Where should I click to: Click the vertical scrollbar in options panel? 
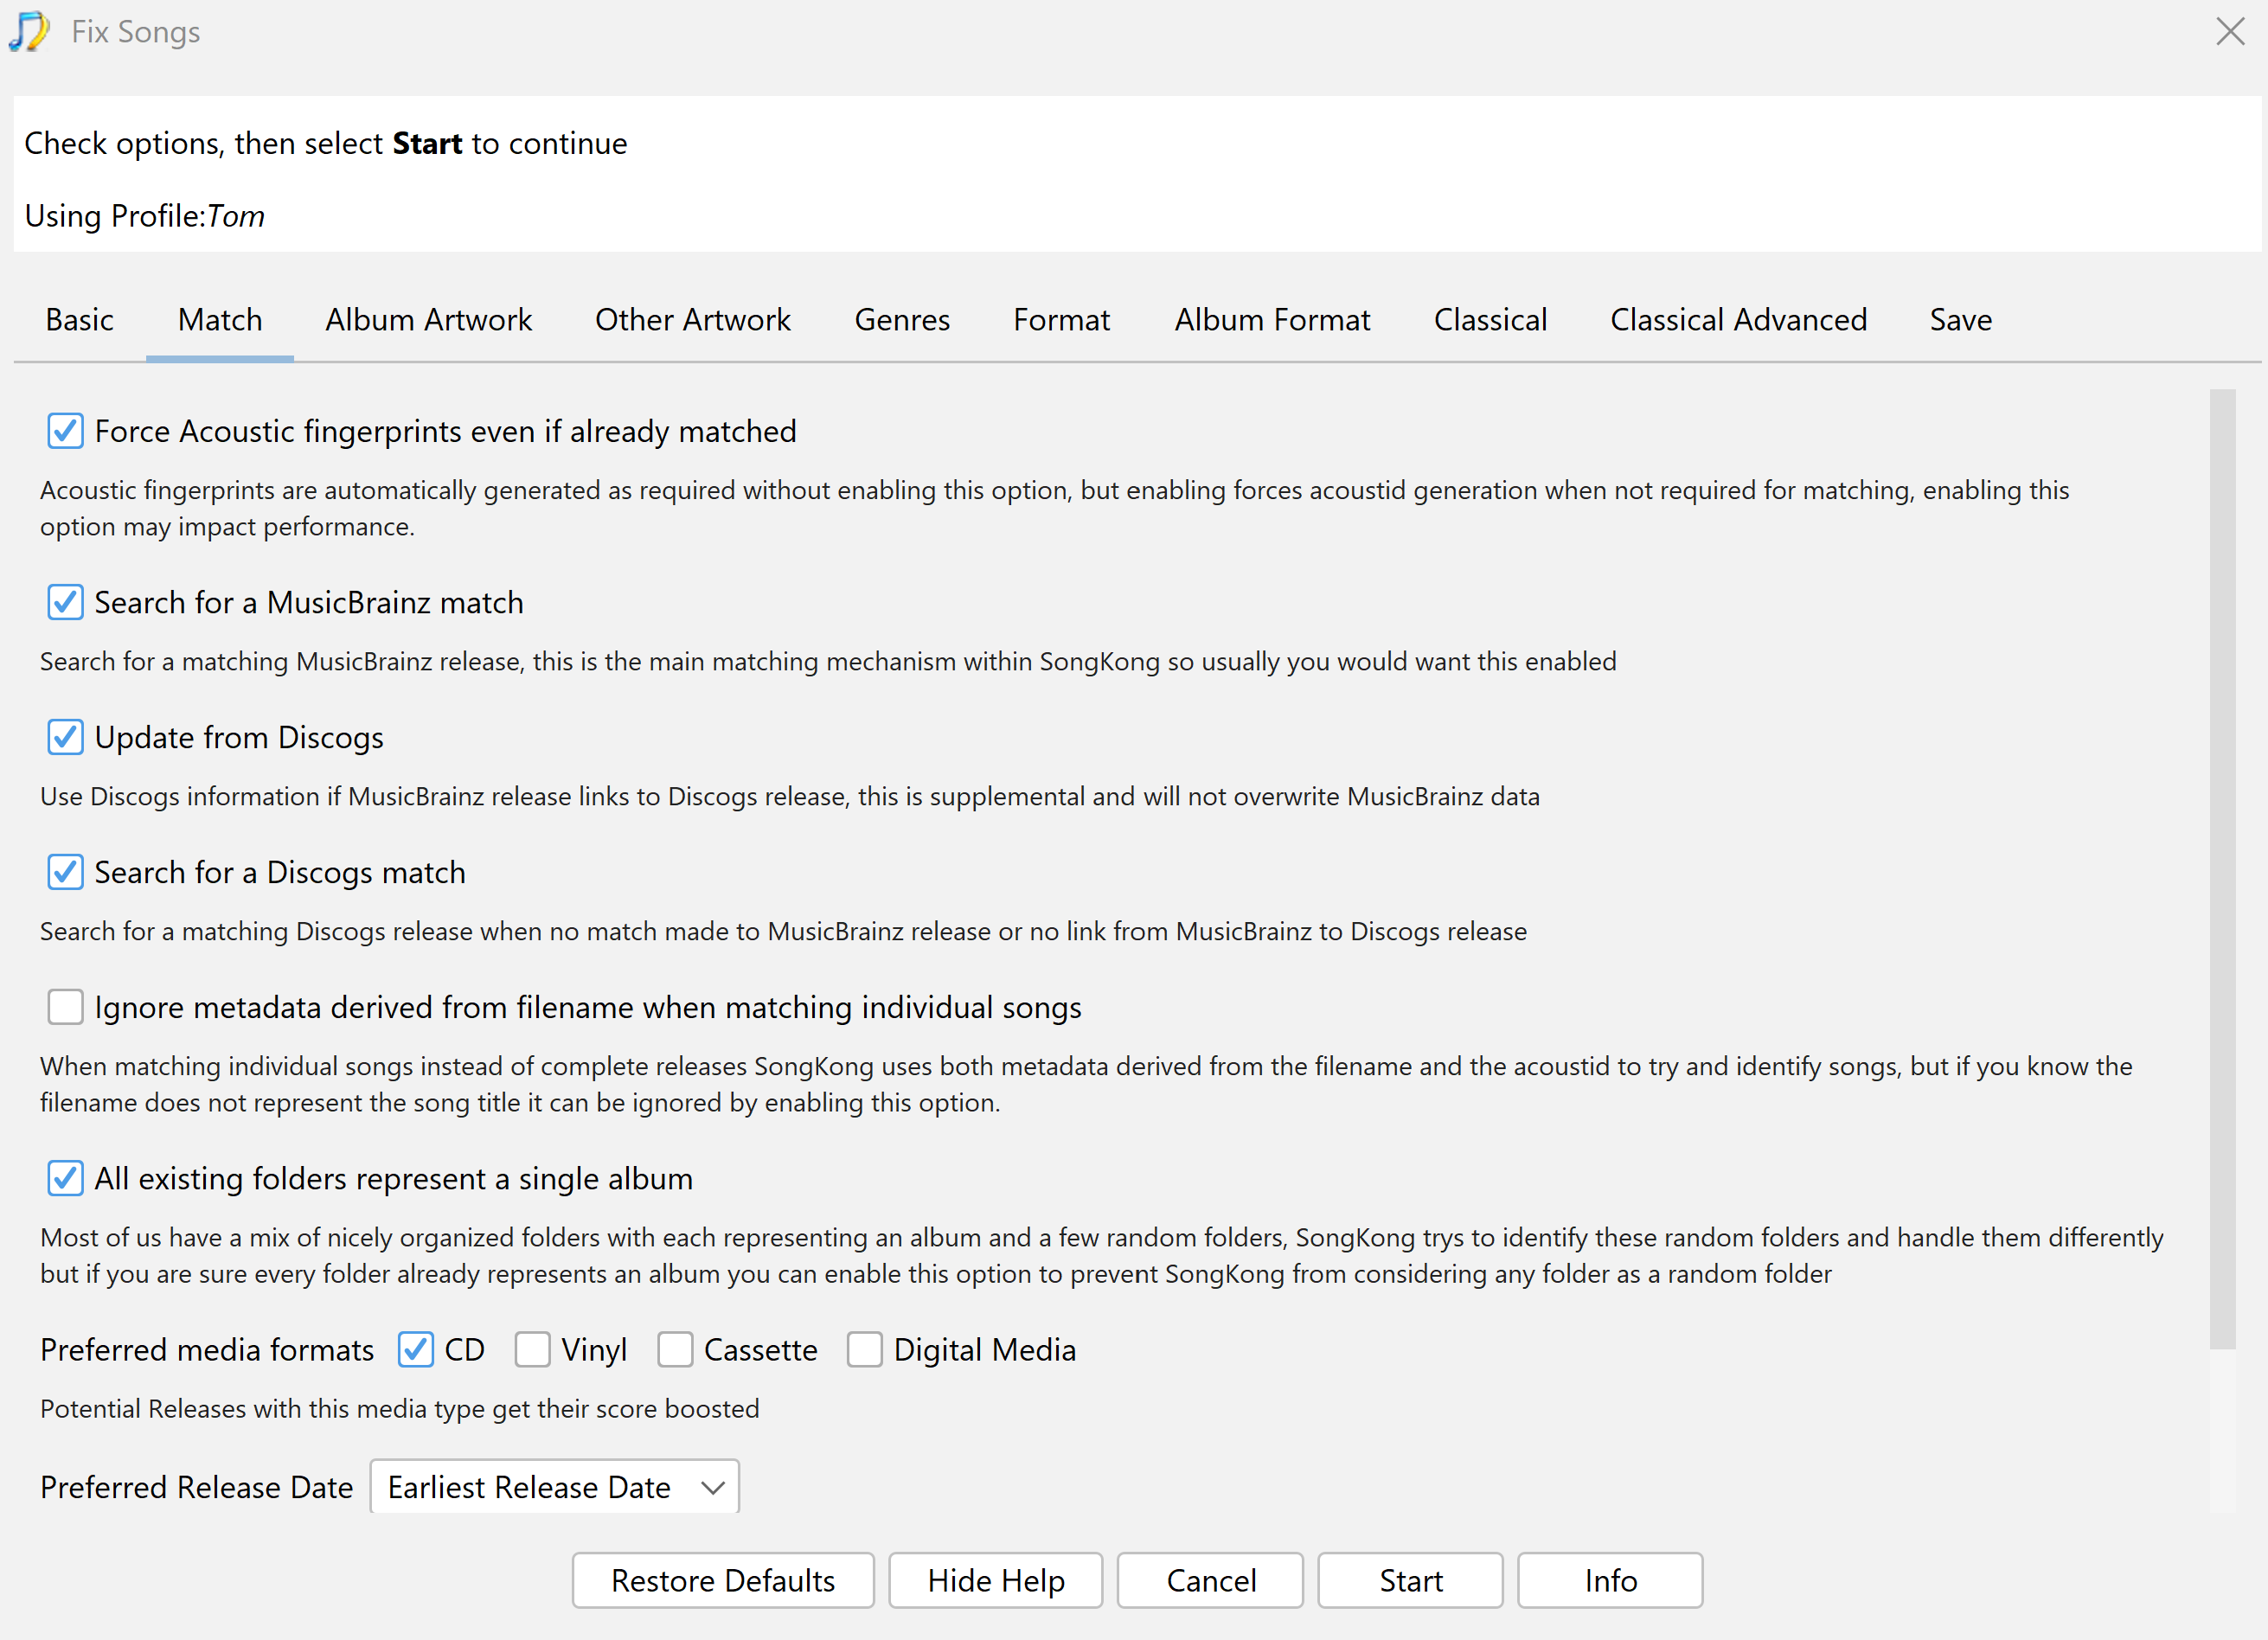pyautogui.click(x=2222, y=870)
